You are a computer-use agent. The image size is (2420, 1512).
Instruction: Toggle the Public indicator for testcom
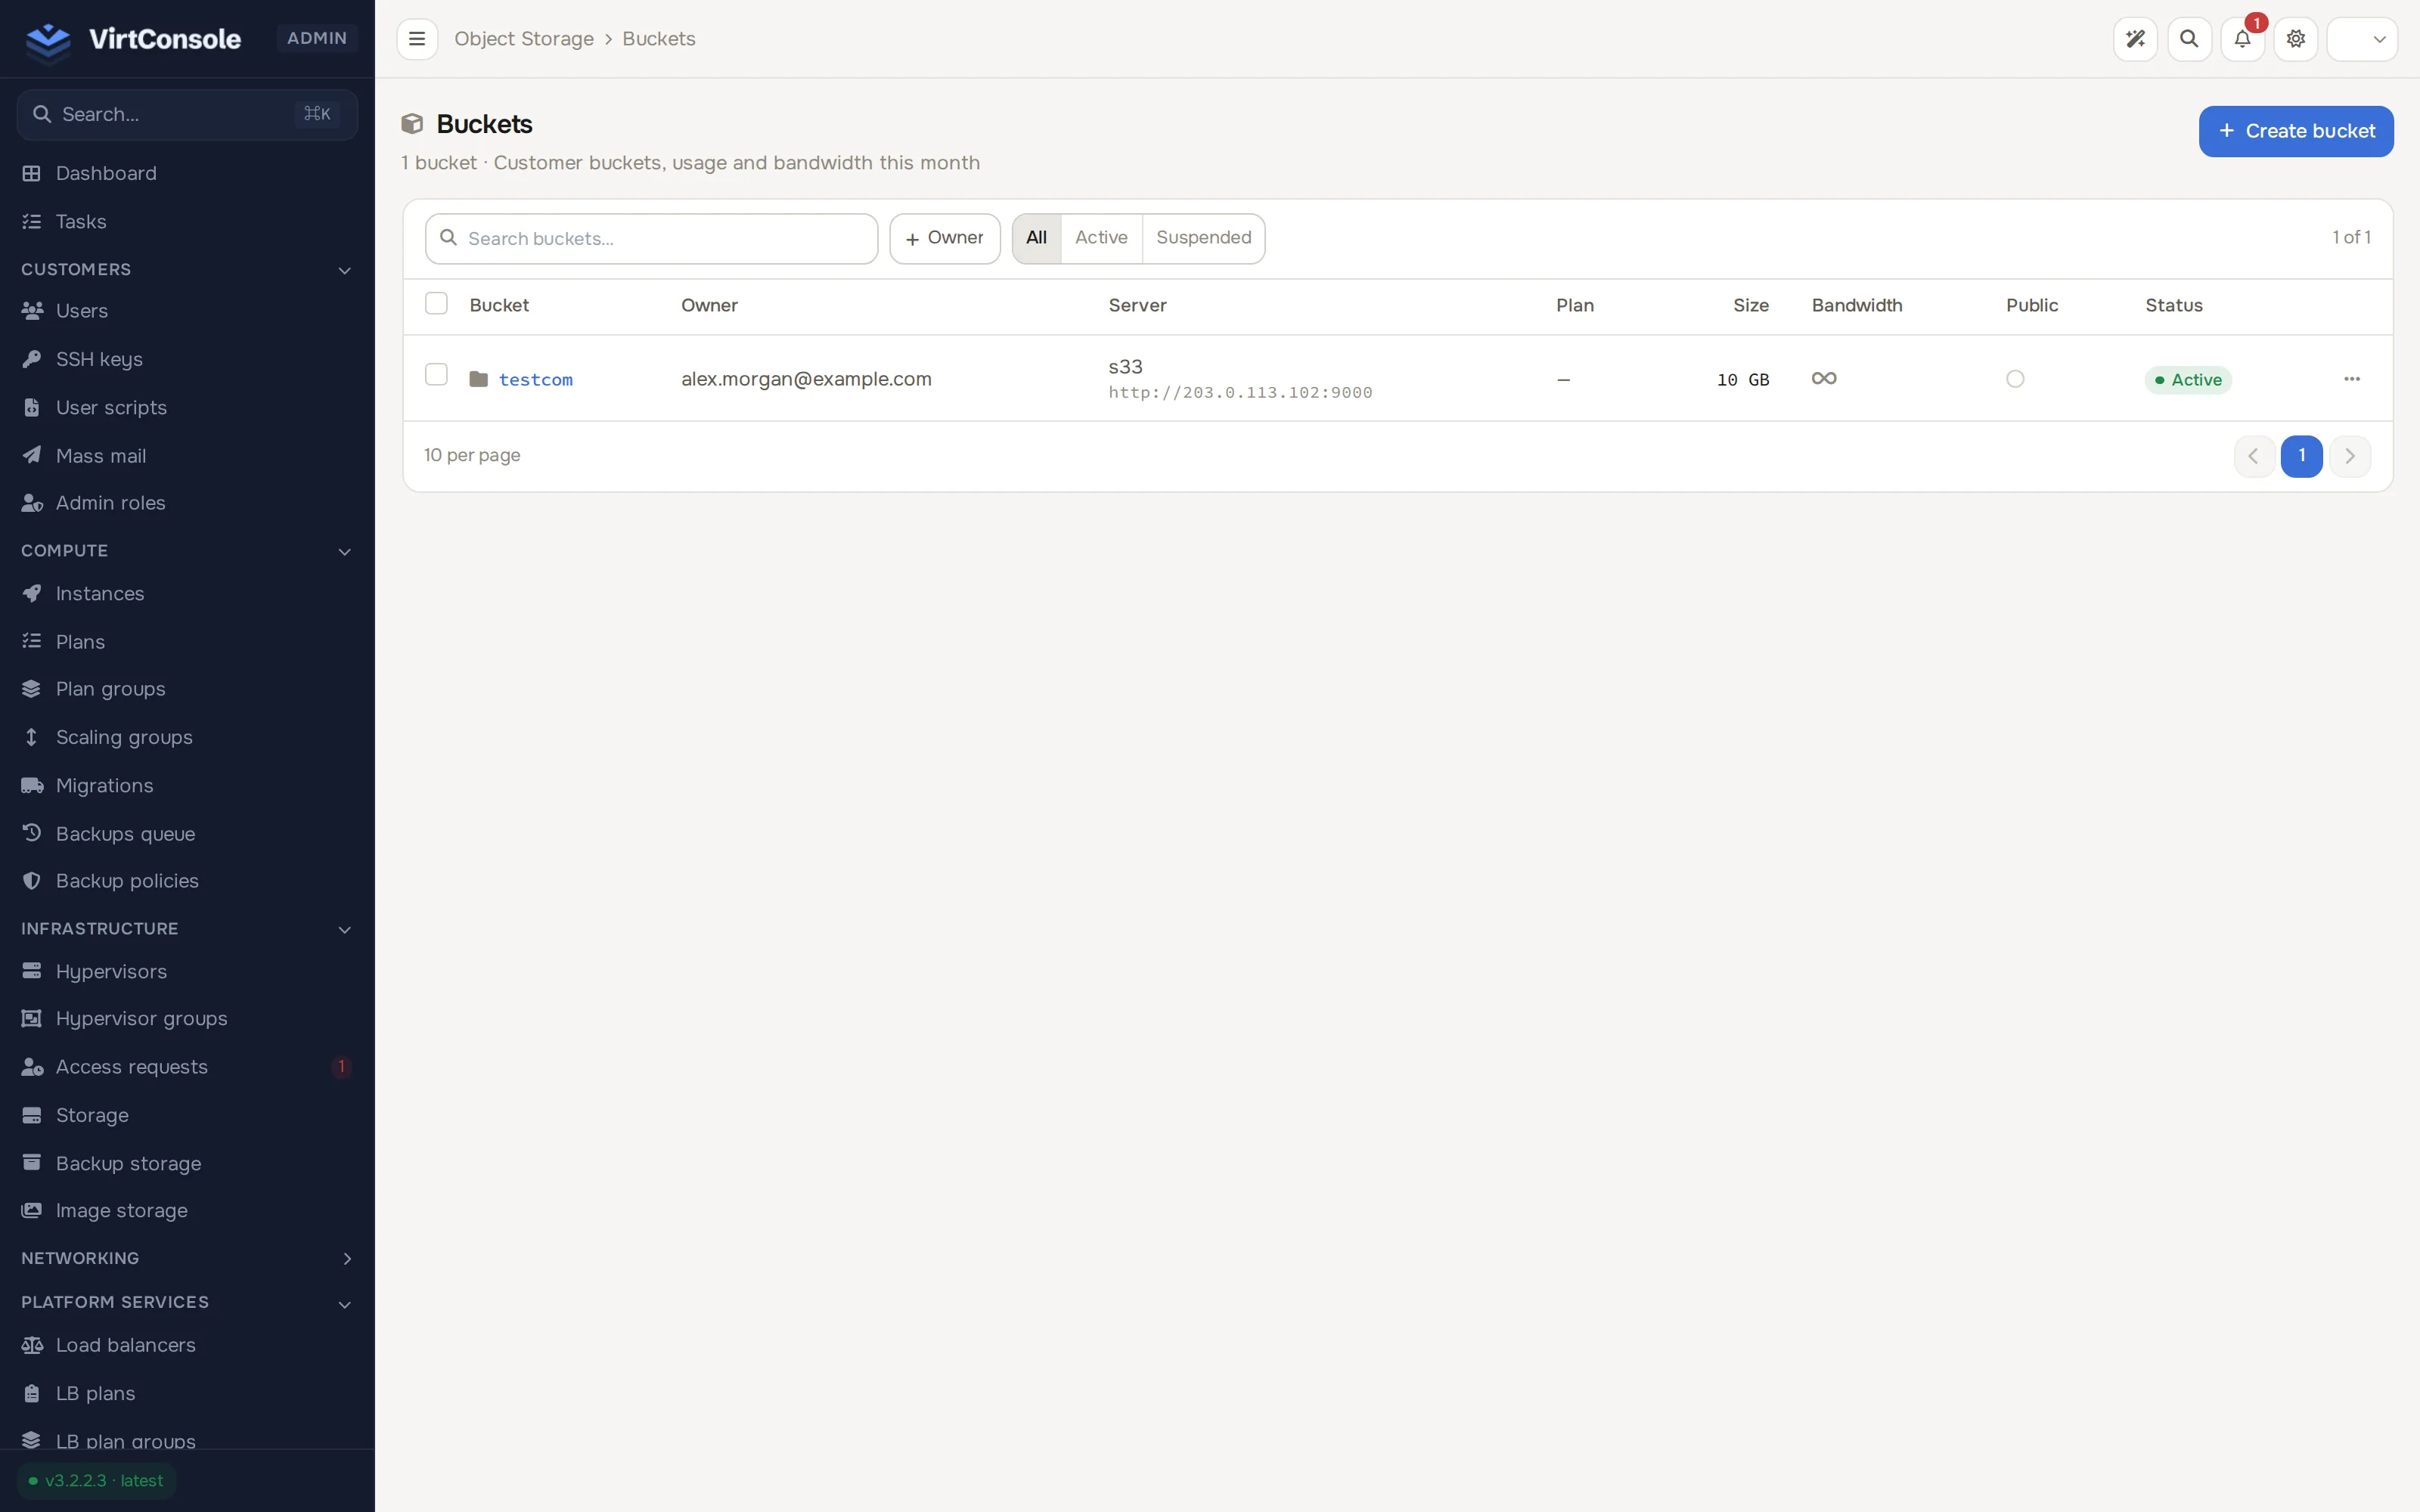(x=2015, y=379)
